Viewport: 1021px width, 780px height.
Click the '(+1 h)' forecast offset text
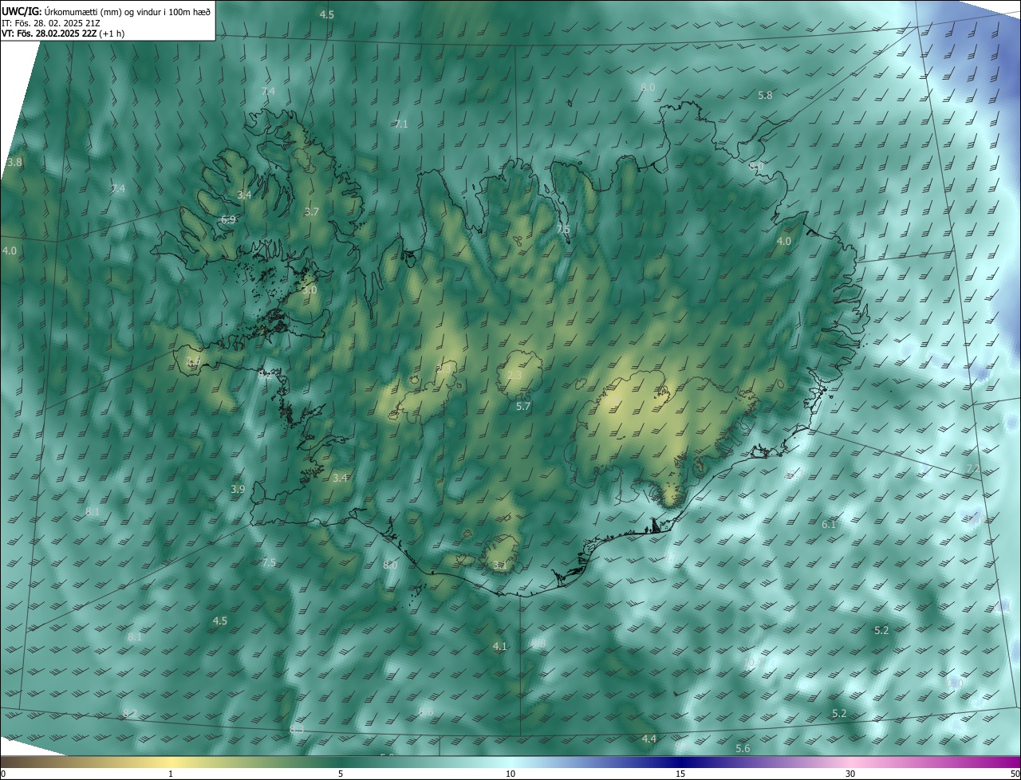pyautogui.click(x=112, y=33)
